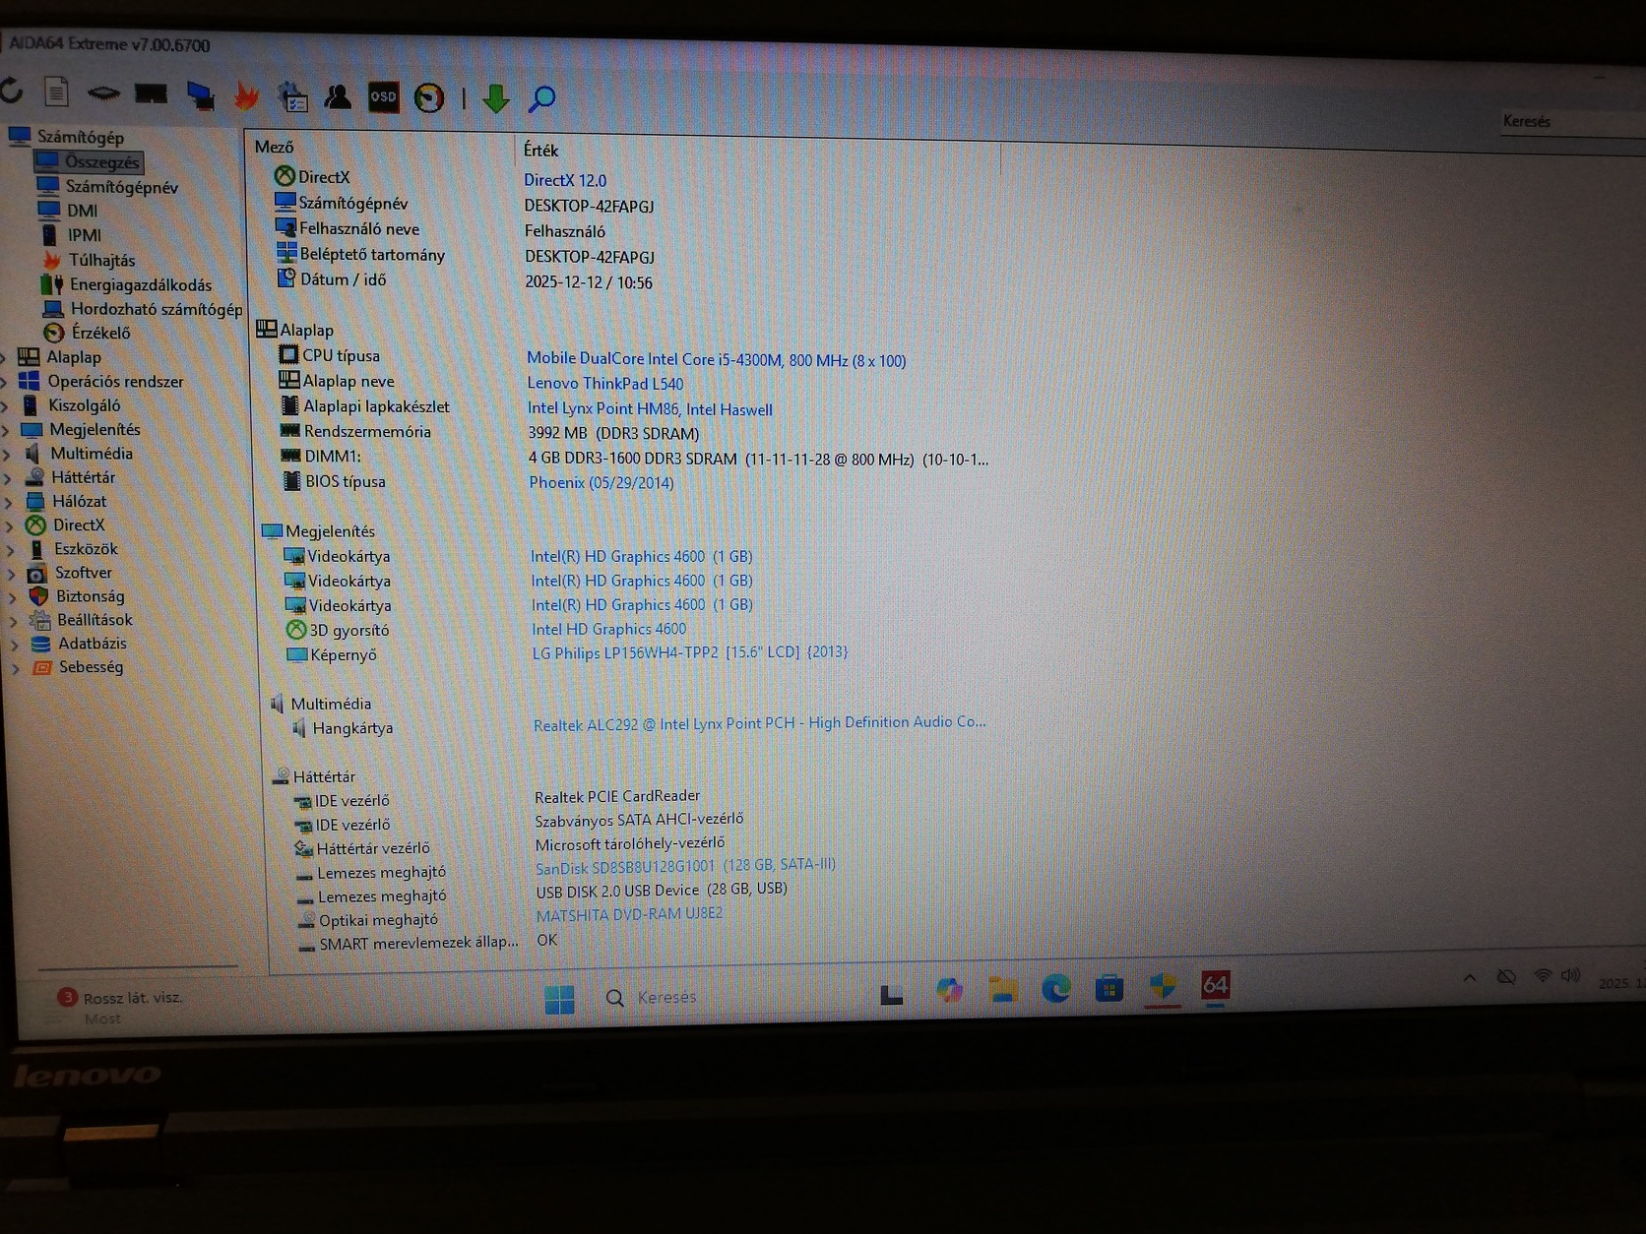Click the taskbar Keresés search box
1646x1234 pixels.
pyautogui.click(x=665, y=998)
